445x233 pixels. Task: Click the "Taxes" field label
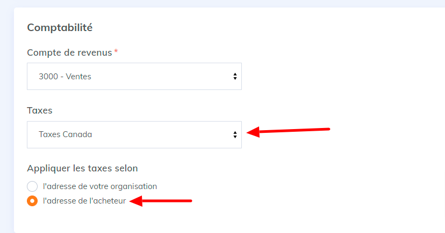click(39, 110)
